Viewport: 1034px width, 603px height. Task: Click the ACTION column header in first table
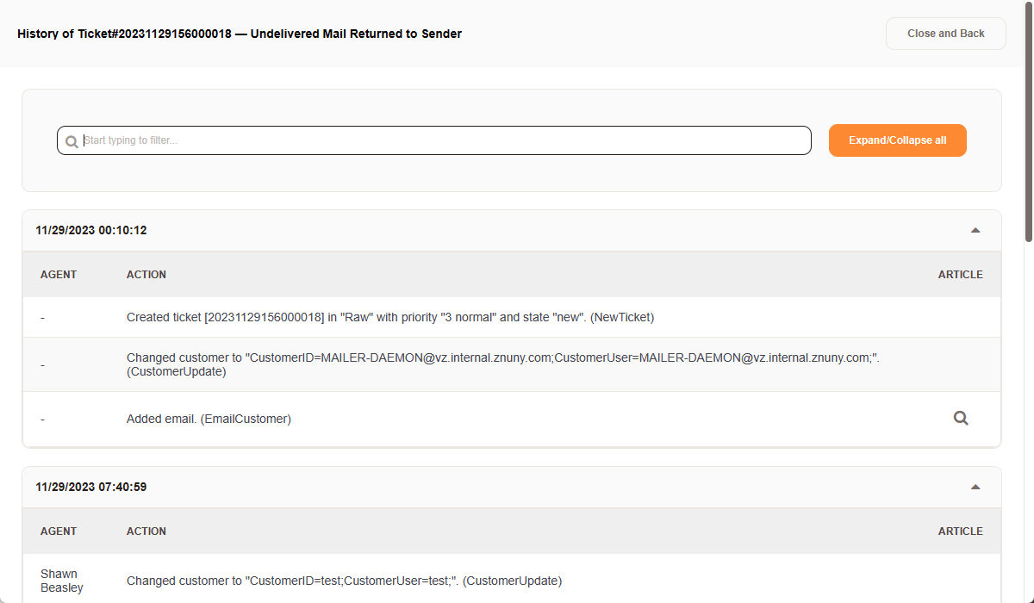click(146, 275)
